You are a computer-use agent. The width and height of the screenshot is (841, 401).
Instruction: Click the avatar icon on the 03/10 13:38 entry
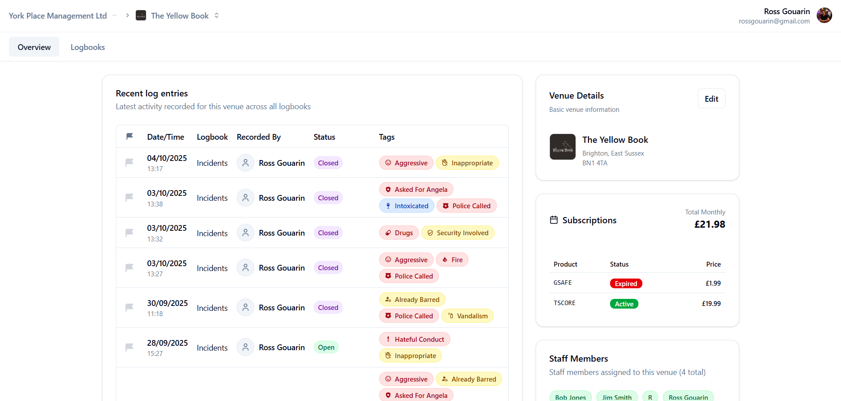point(245,198)
